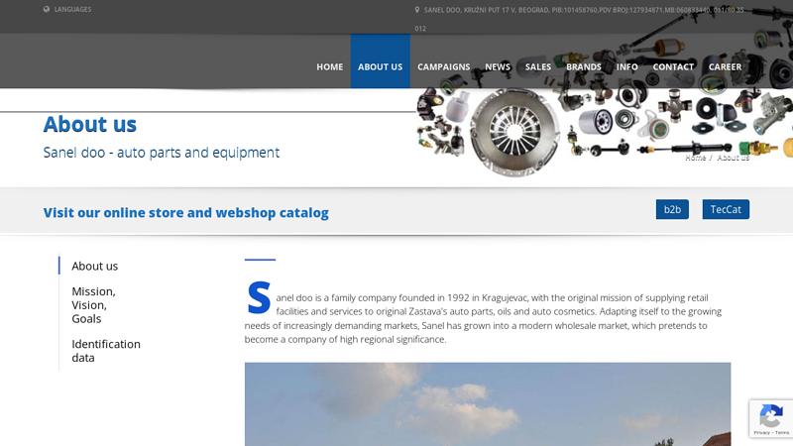The height and width of the screenshot is (446, 793).
Task: Click the map pin address icon
Action: tap(417, 10)
